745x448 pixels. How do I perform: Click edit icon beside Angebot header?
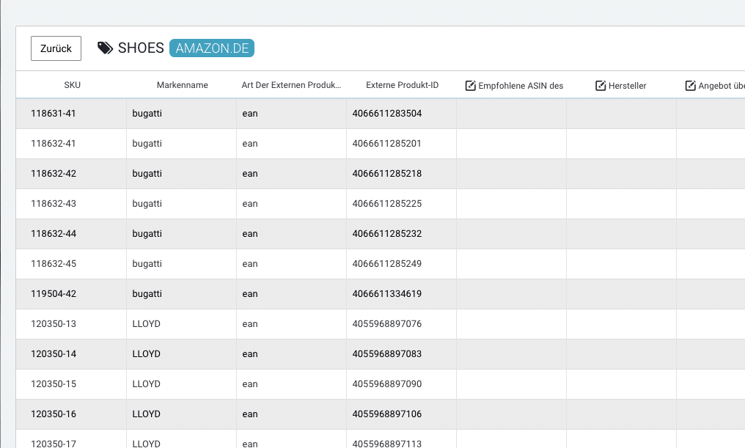(x=690, y=86)
